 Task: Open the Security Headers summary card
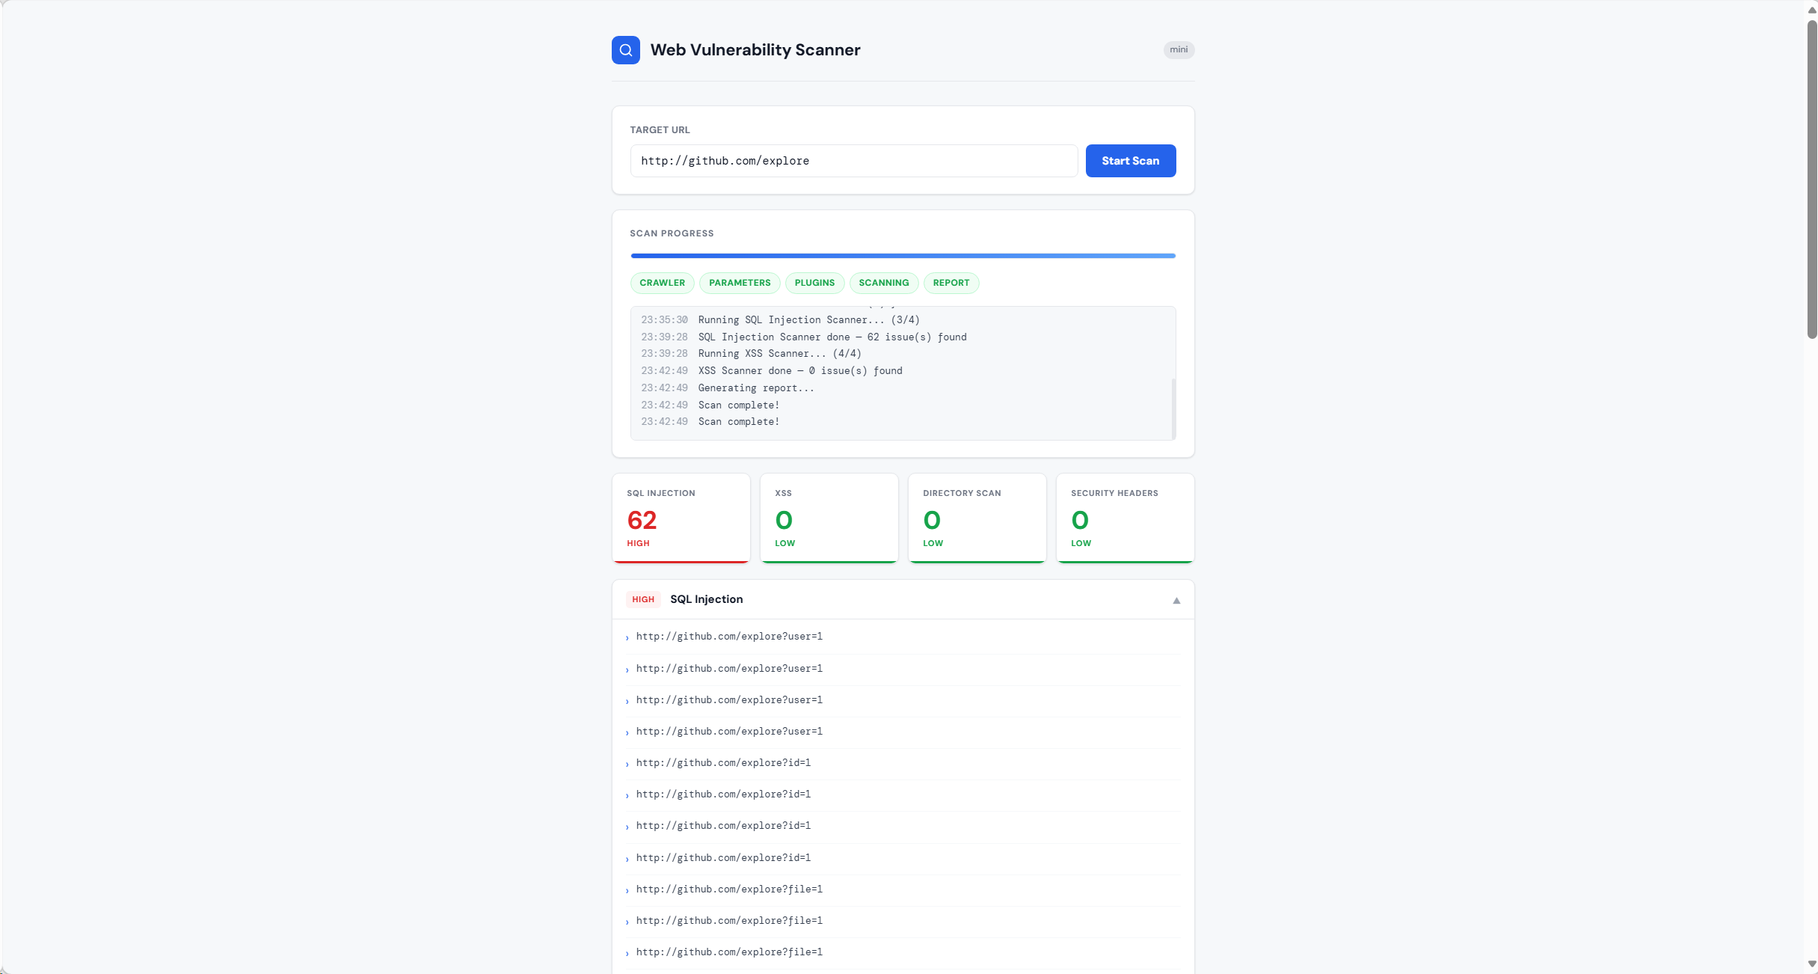[1124, 518]
